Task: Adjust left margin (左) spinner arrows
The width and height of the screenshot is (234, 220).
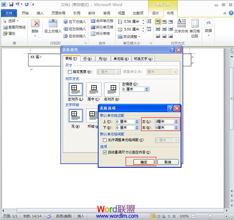Action: (x=176, y=122)
